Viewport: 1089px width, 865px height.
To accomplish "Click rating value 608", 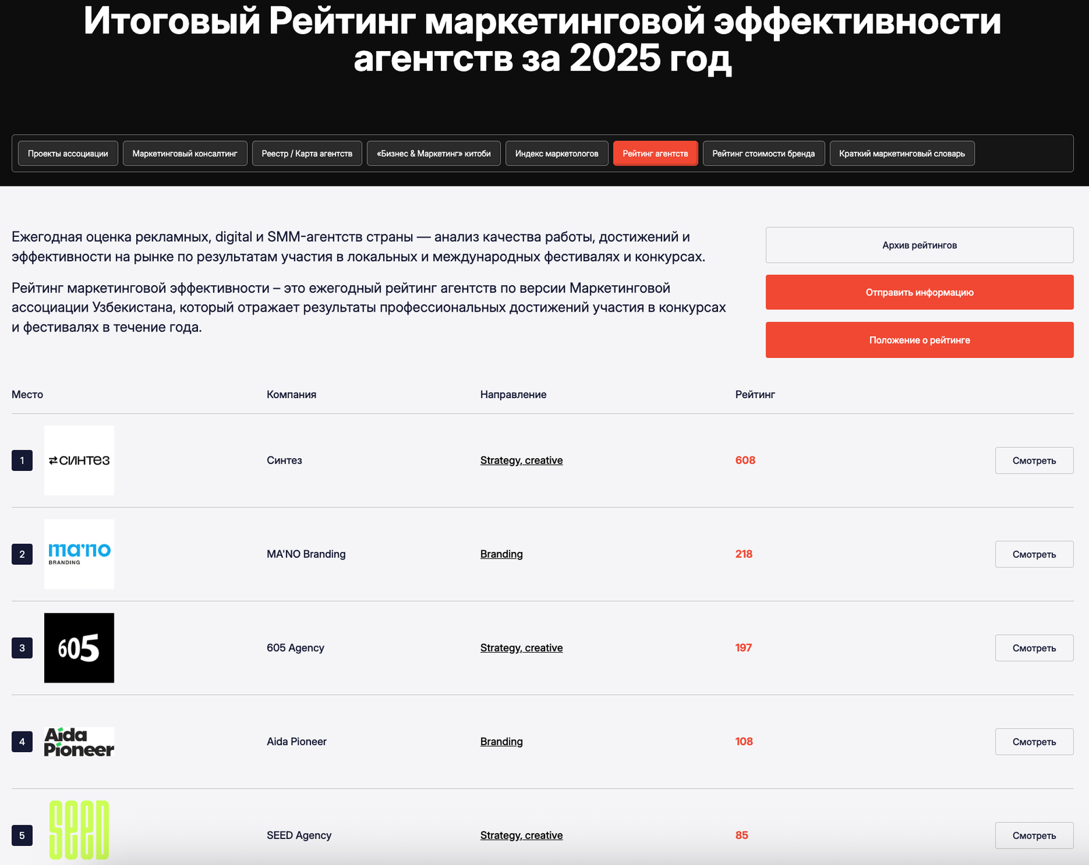I will [745, 461].
